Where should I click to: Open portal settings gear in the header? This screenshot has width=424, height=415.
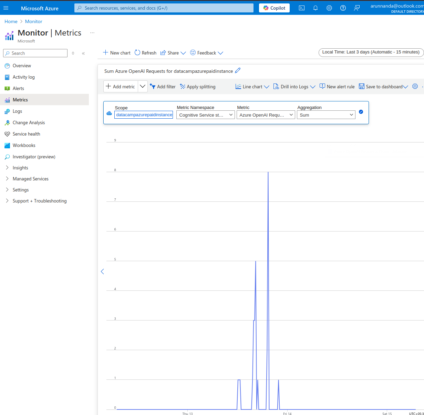point(329,8)
